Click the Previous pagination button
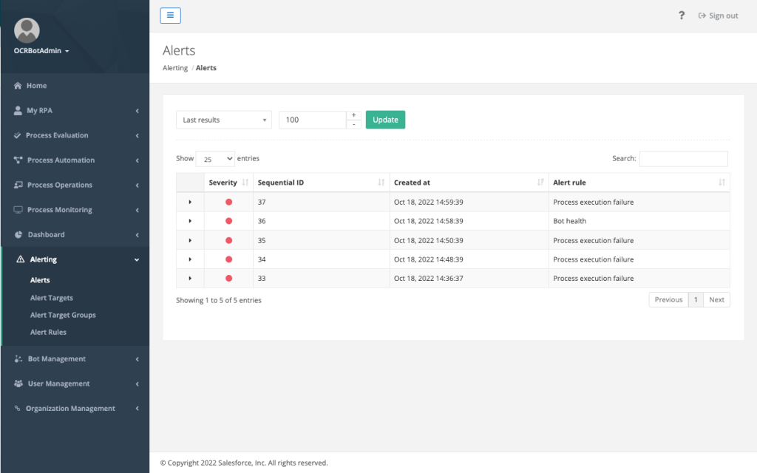 [x=668, y=300]
